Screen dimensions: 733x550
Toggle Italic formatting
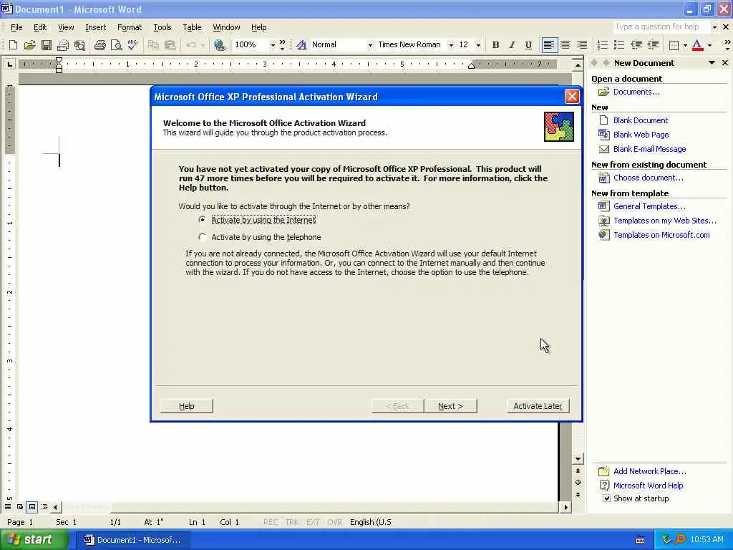[x=512, y=45]
